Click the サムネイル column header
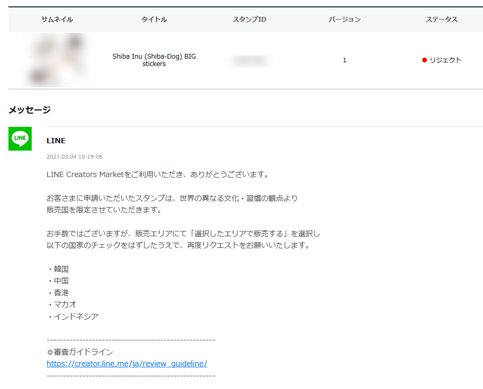 point(57,20)
